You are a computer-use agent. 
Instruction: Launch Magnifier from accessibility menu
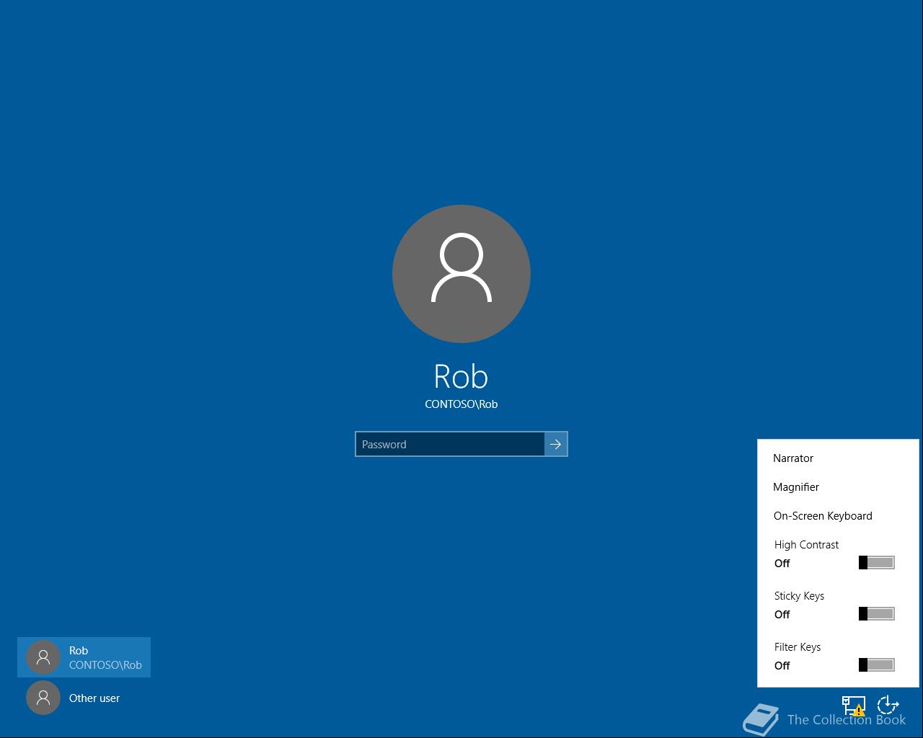pyautogui.click(x=796, y=487)
